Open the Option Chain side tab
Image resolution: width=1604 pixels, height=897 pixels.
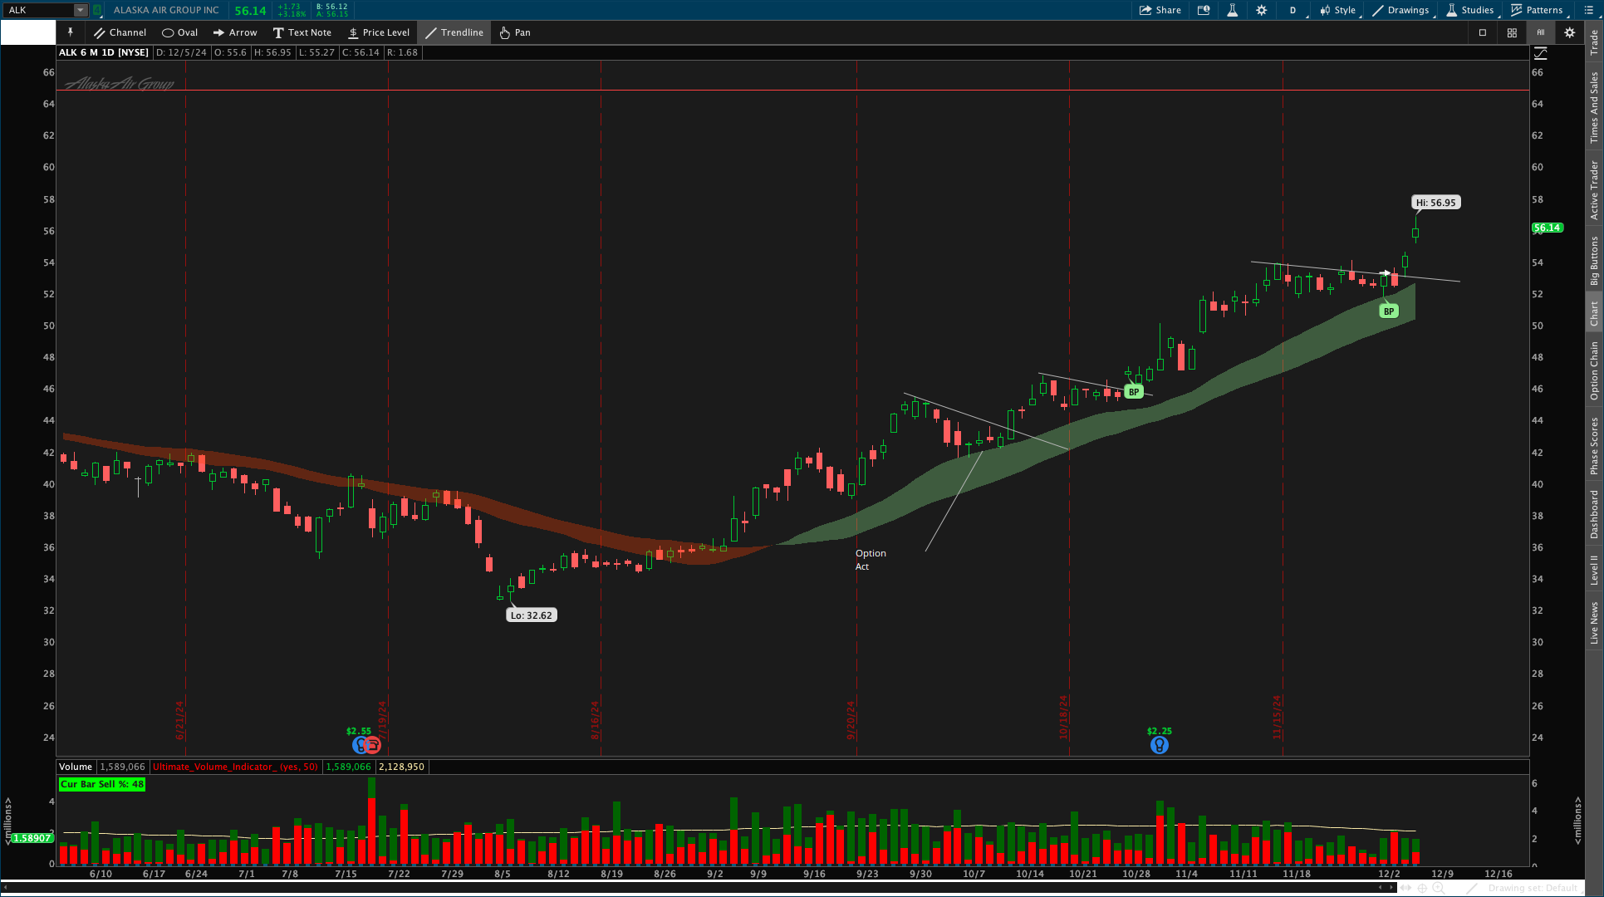[1594, 370]
